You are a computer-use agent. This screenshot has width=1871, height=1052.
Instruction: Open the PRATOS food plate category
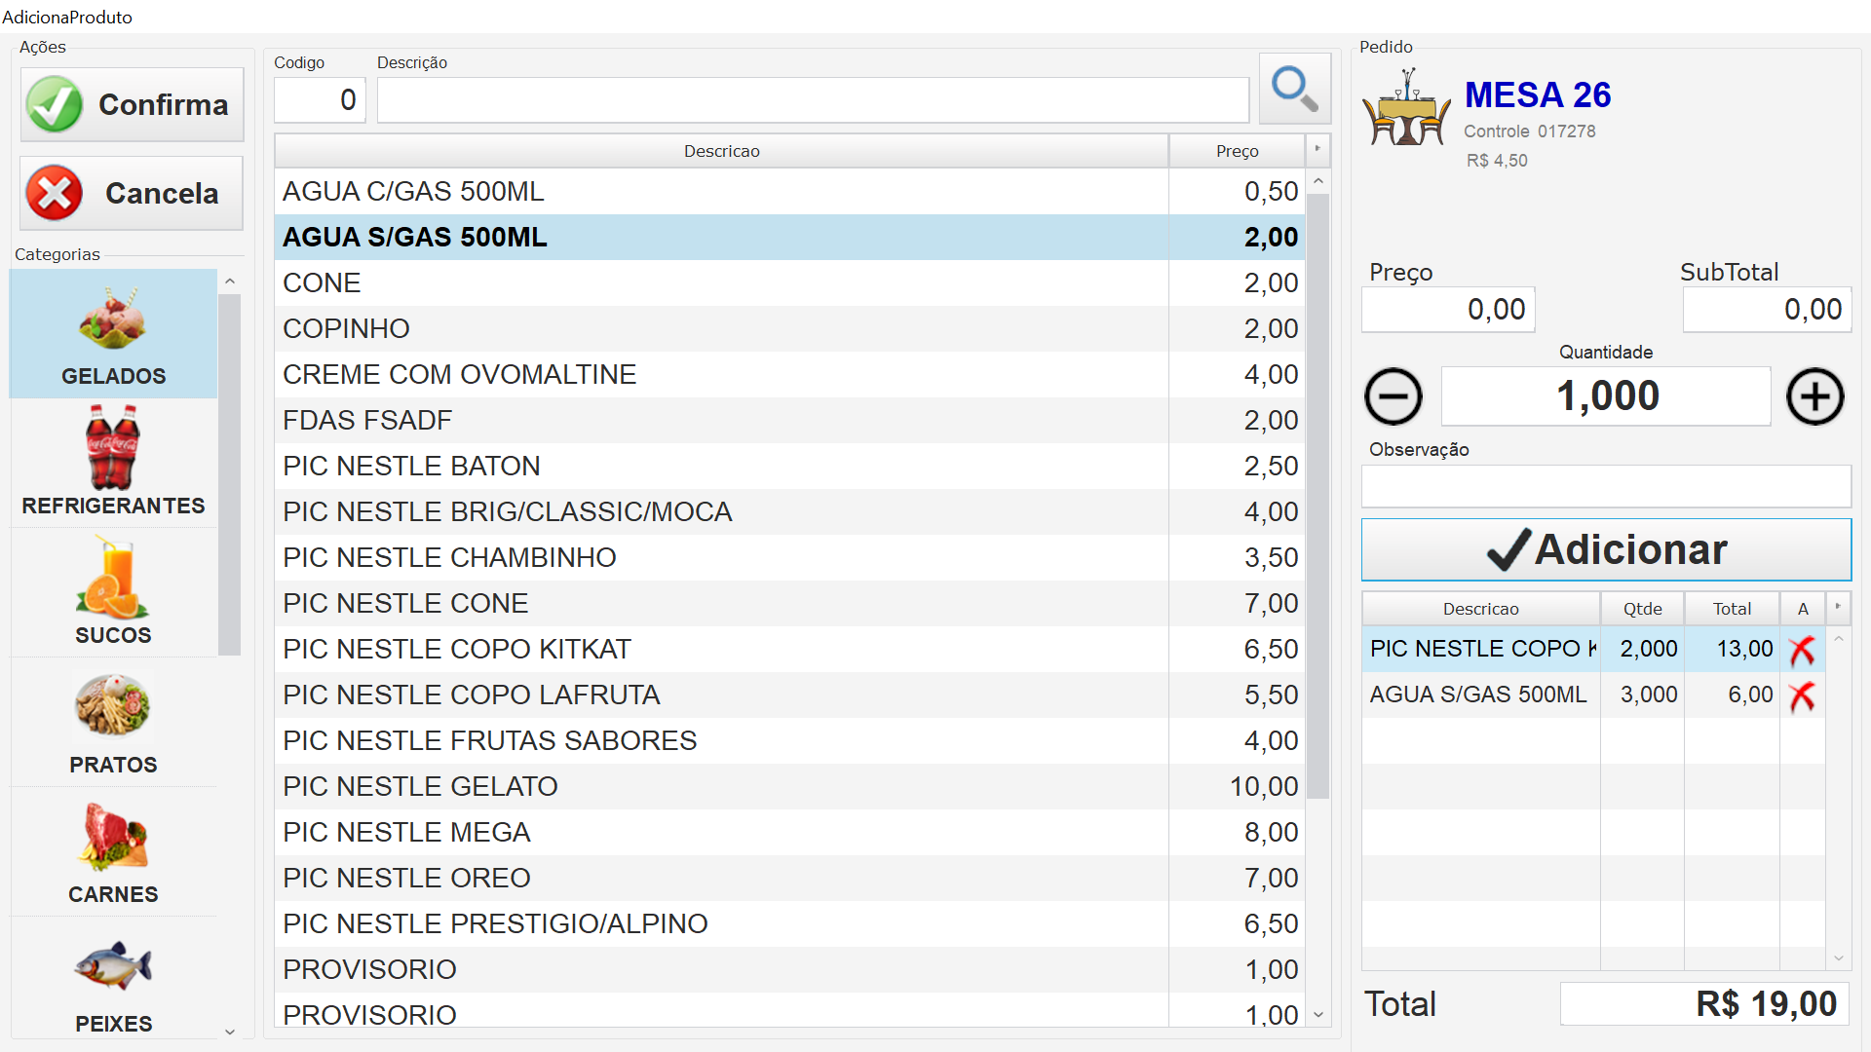click(x=113, y=723)
